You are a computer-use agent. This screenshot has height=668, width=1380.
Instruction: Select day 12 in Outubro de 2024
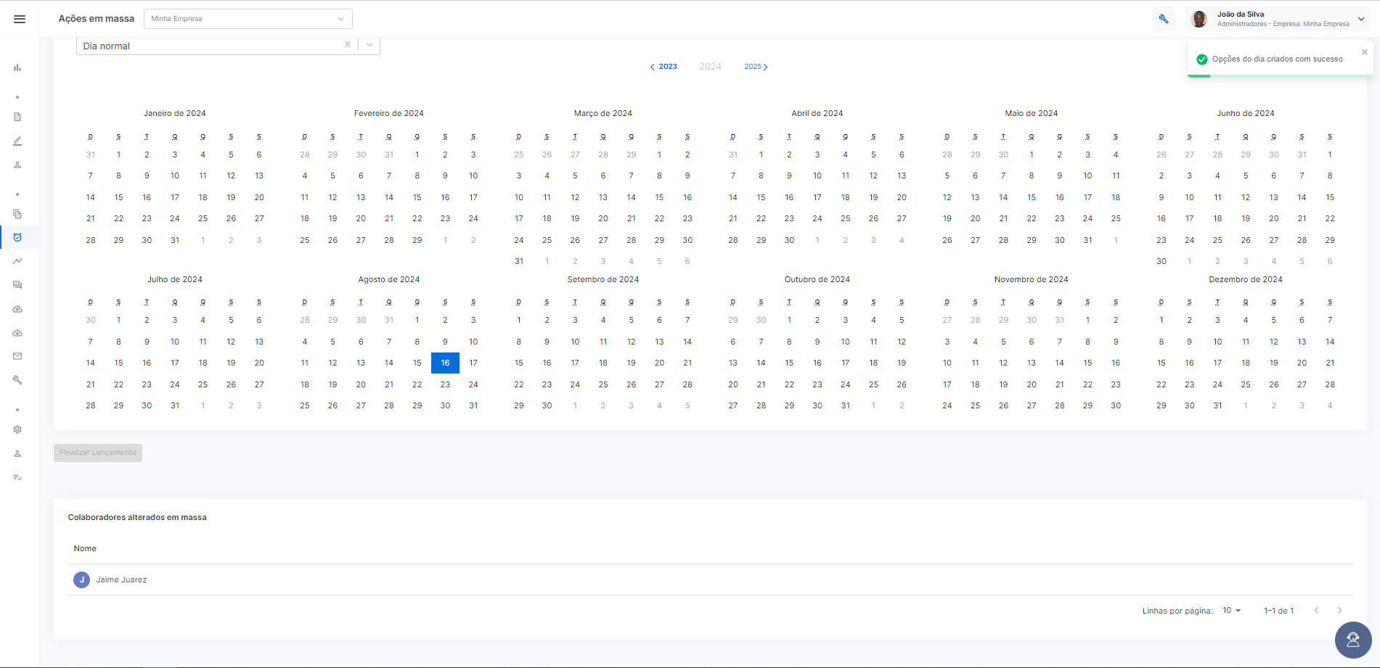click(x=902, y=342)
